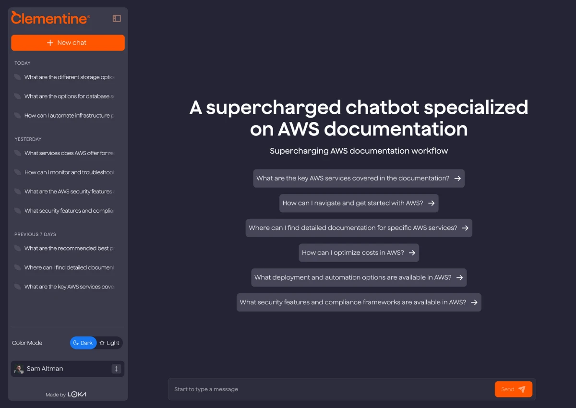Open chat about database service options

tap(67, 96)
